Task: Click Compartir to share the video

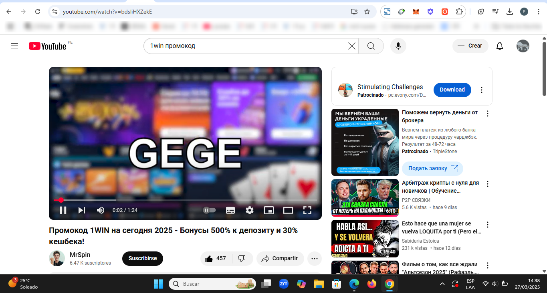Action: click(x=280, y=259)
